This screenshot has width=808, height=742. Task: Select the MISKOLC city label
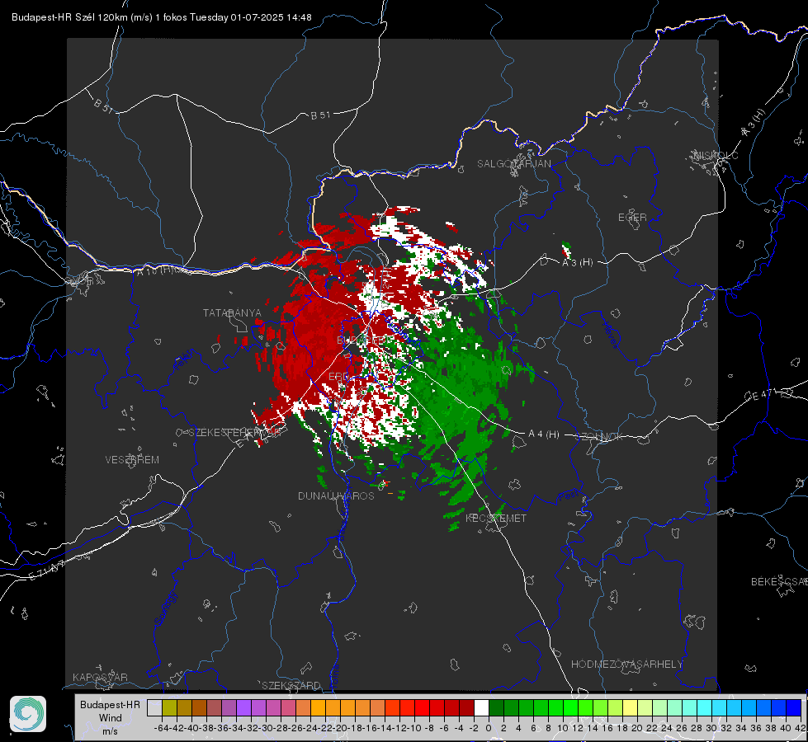[x=716, y=155]
